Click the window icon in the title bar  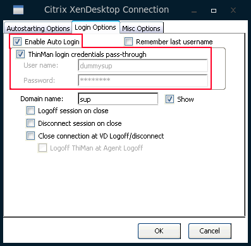click(18, 10)
